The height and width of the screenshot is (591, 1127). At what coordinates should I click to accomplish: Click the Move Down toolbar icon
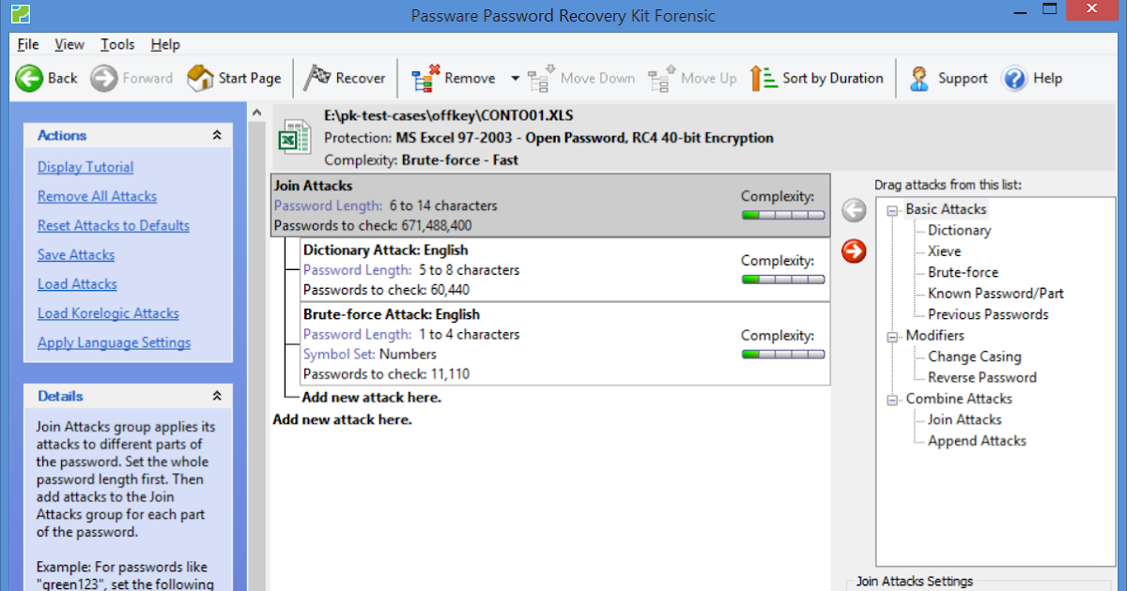coord(541,78)
